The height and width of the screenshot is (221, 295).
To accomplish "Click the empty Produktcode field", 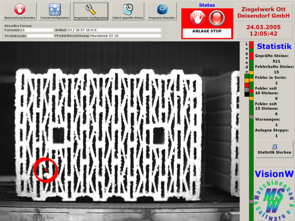I will pyautogui.click(x=40, y=36).
